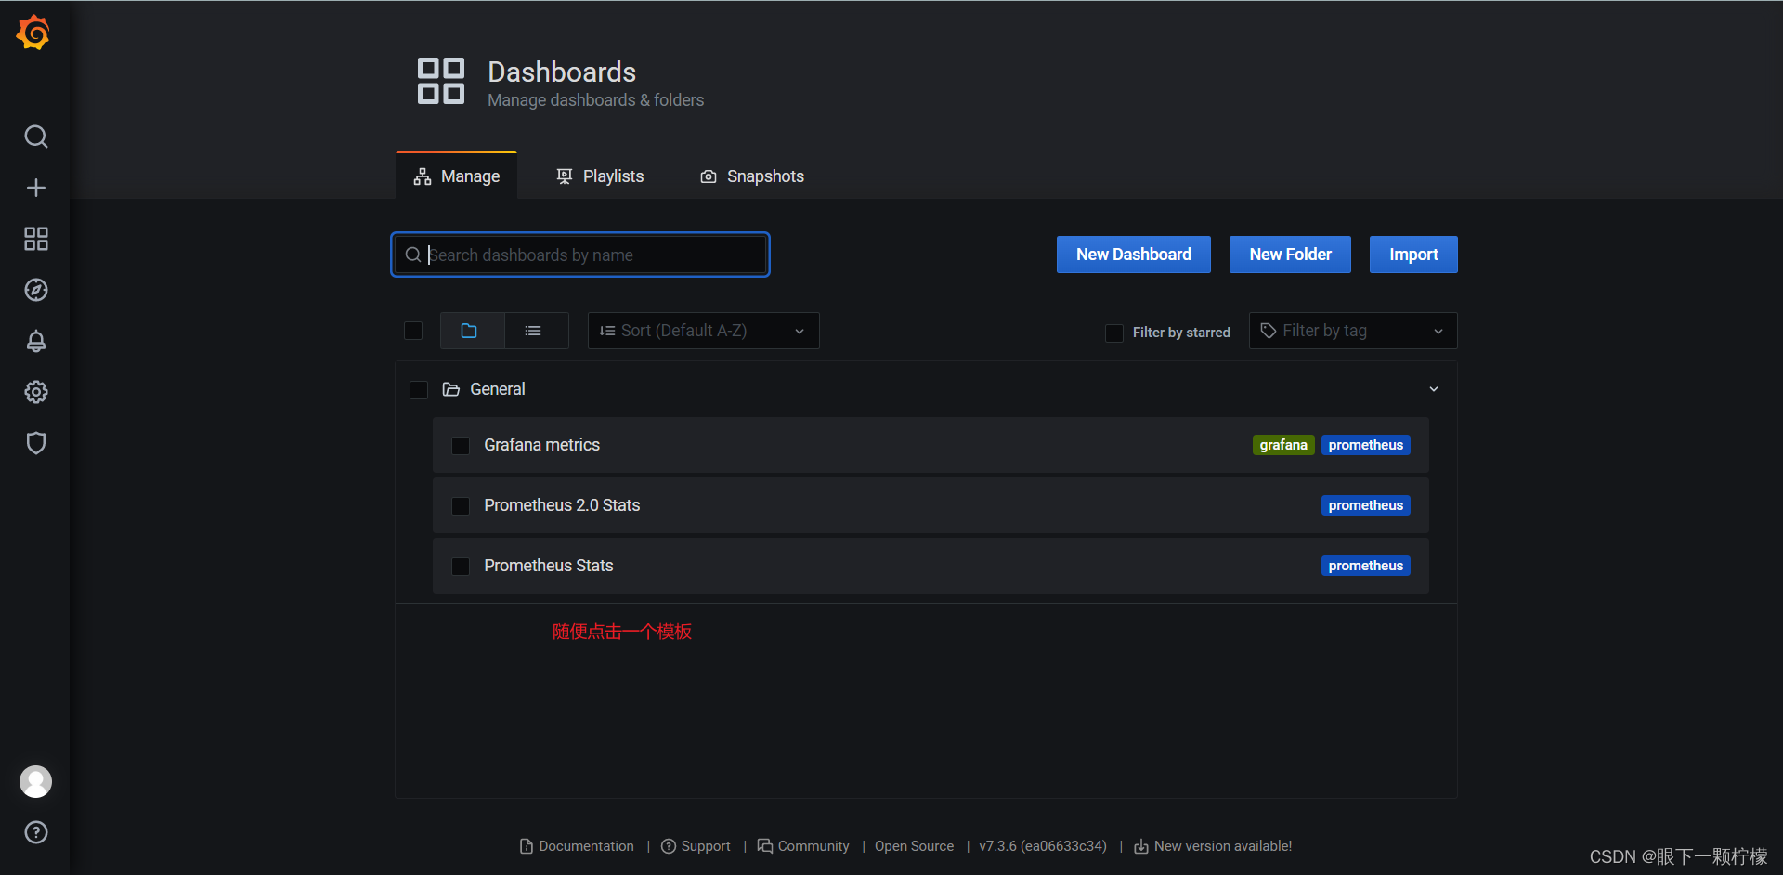Viewport: 1783px width, 875px height.
Task: Open the Community footer link
Action: click(x=803, y=846)
